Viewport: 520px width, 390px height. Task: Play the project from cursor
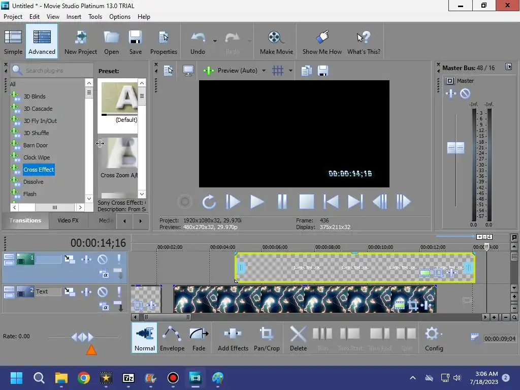257,202
